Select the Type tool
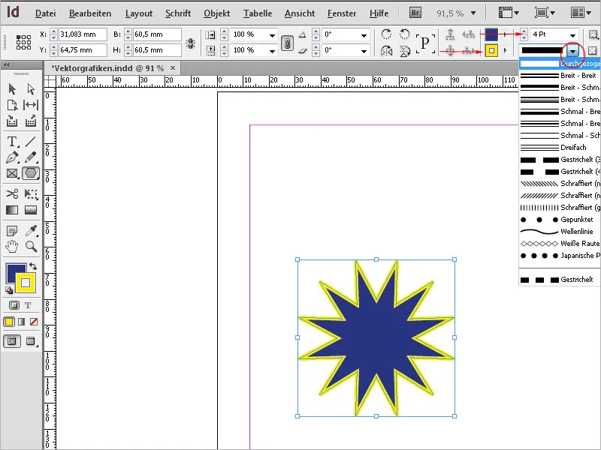The width and height of the screenshot is (601, 450). click(x=12, y=142)
